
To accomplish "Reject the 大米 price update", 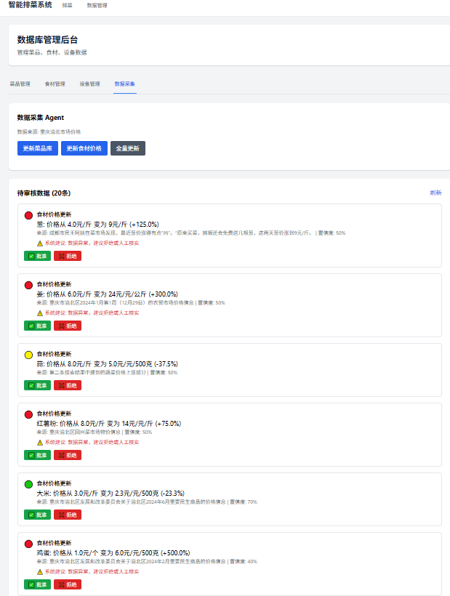I will point(68,515).
